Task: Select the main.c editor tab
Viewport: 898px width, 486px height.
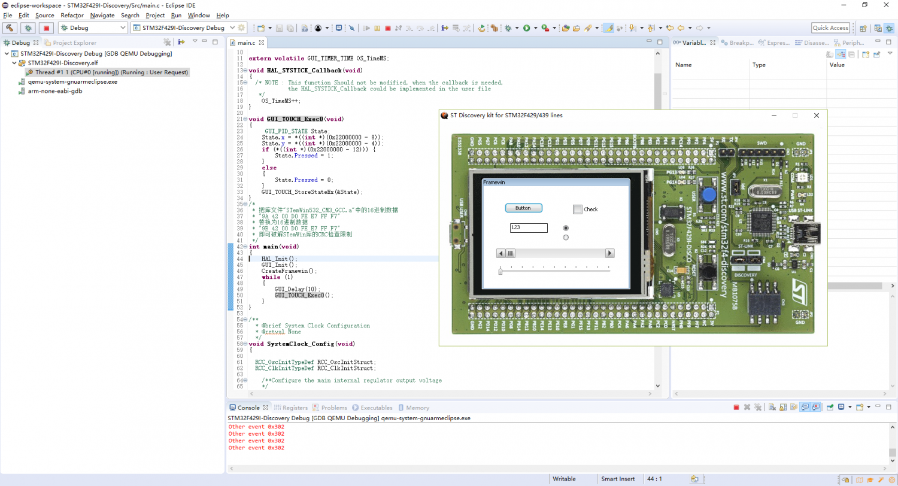Action: point(247,42)
